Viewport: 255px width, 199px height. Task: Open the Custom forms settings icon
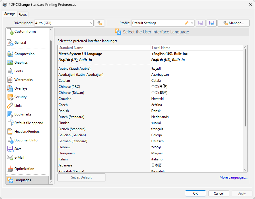coord(10,31)
